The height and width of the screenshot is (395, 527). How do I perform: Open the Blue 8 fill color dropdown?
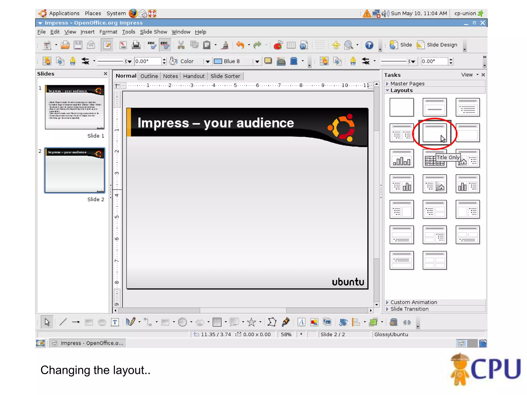pos(257,61)
